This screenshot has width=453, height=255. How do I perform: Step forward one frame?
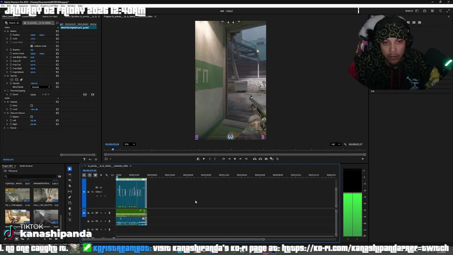point(240,159)
